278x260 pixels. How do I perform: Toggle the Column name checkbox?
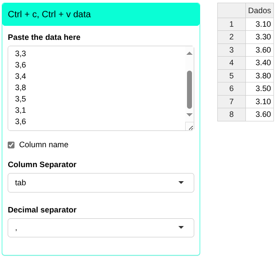pyautogui.click(x=11, y=145)
